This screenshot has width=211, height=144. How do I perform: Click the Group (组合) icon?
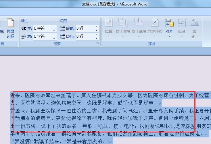[x=182, y=22]
